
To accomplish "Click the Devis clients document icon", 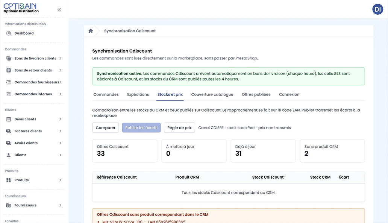I will tap(9, 119).
